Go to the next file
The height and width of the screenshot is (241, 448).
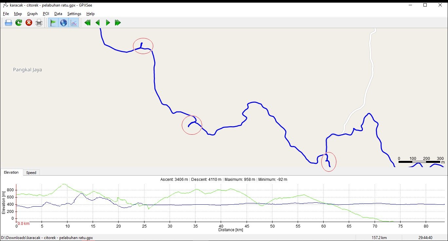coord(108,23)
